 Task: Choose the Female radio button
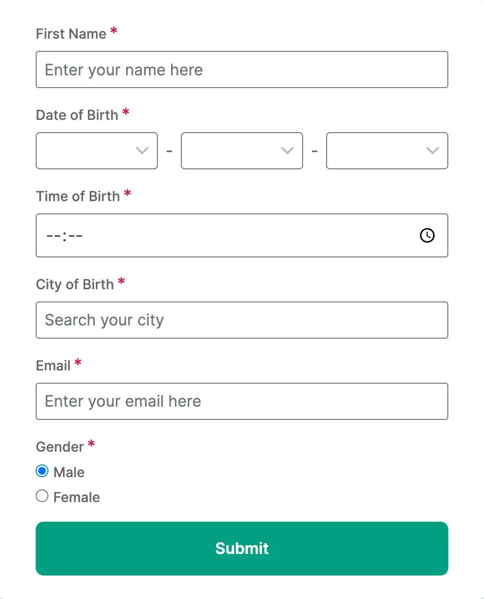tap(43, 496)
